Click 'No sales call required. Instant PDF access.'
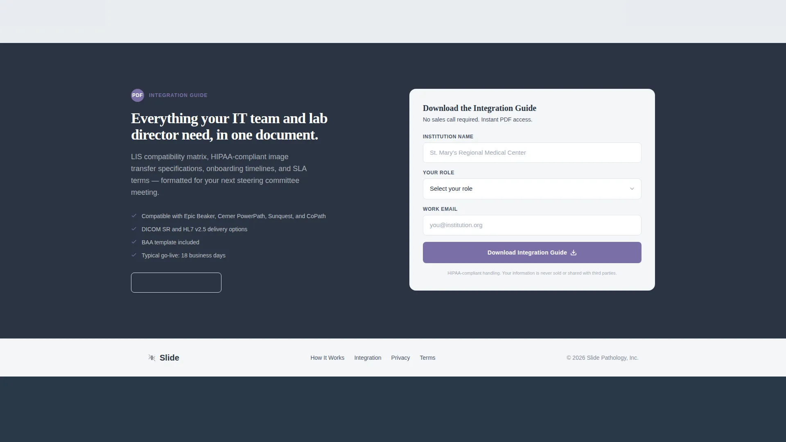786x442 pixels. click(477, 120)
